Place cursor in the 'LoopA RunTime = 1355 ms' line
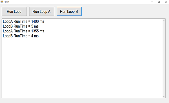 point(23,31)
